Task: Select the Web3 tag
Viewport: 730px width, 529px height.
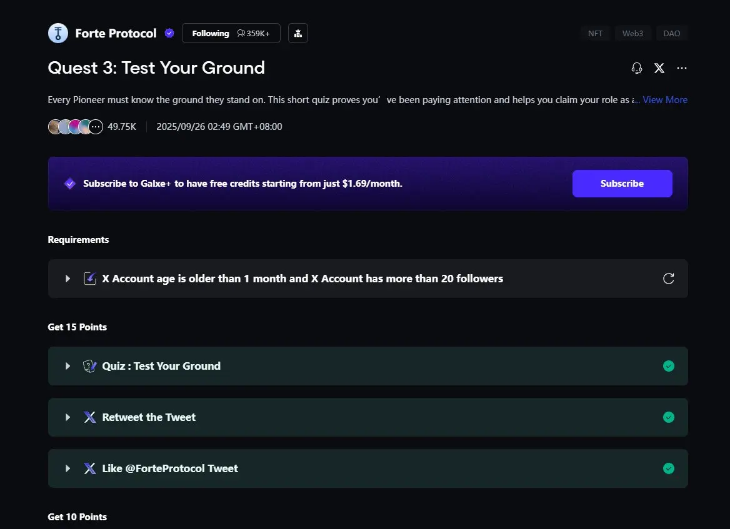Action: point(632,34)
